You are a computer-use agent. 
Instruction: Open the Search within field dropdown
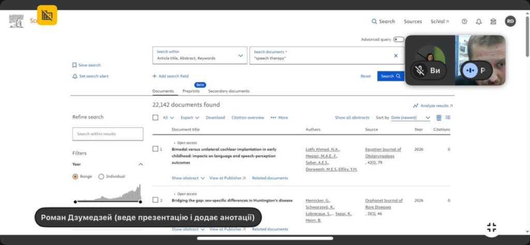(241, 55)
